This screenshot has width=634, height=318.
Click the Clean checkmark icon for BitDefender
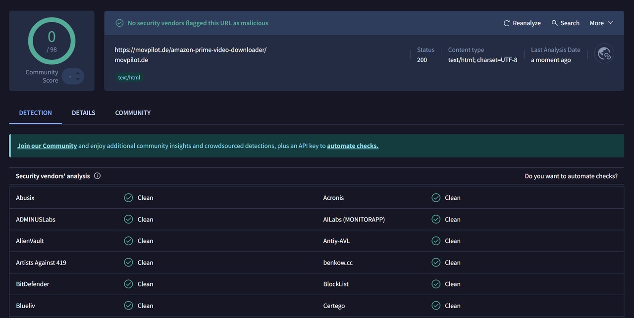point(128,284)
